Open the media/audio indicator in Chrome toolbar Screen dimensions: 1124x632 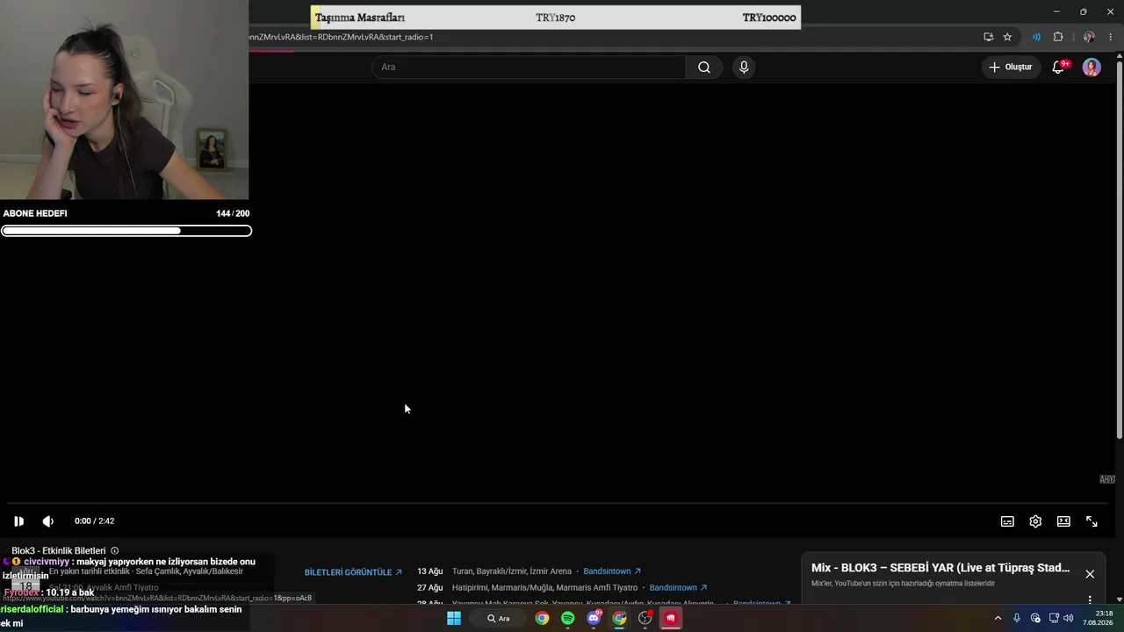1036,37
